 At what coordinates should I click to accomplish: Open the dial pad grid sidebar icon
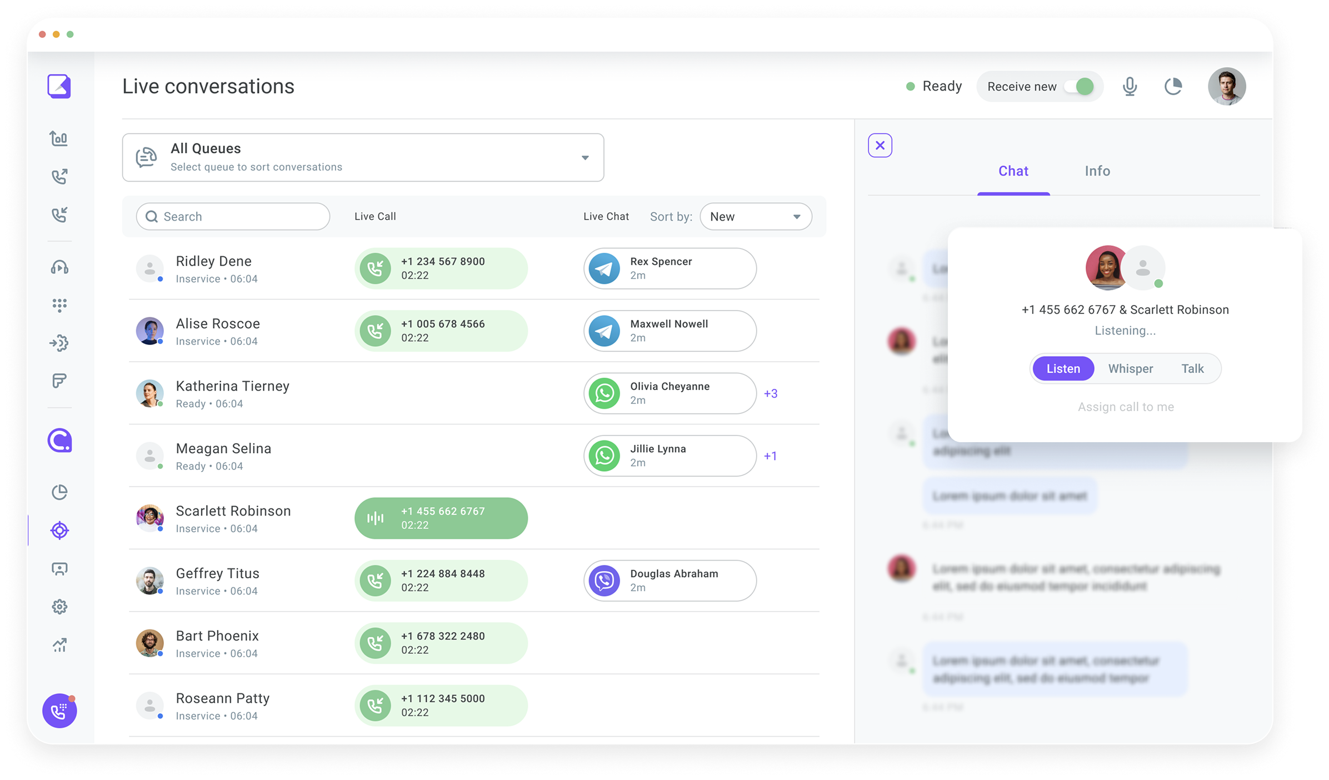59,305
